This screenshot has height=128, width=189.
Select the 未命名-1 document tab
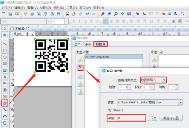(20, 28)
